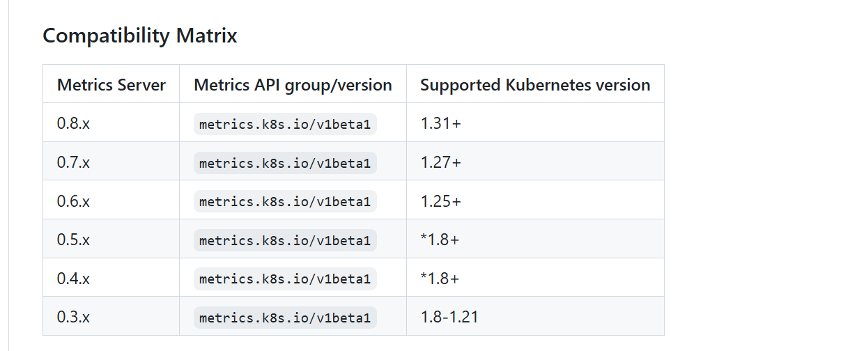Select the 0.6.x version cell
The height and width of the screenshot is (351, 857).
[x=74, y=201]
